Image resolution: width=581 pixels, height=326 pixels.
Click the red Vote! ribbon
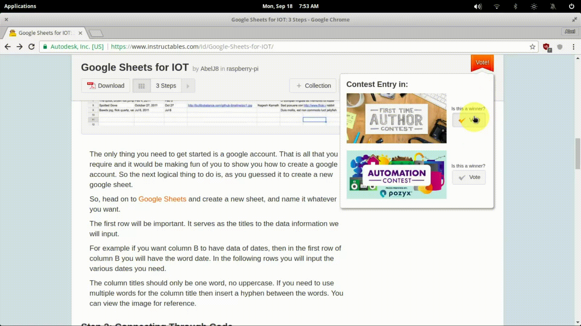point(482,63)
